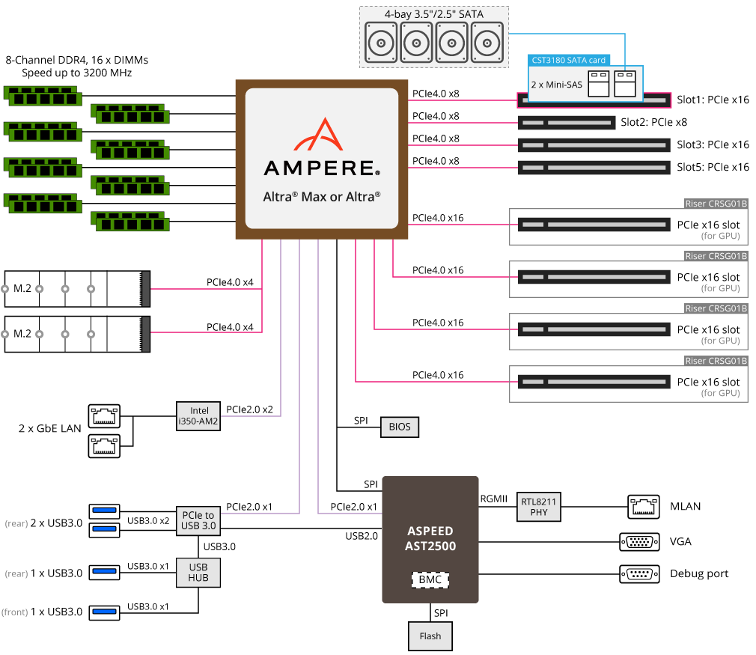Image resolution: width=756 pixels, height=655 pixels.
Task: Click the 'MLAN' text label
Action: click(685, 507)
